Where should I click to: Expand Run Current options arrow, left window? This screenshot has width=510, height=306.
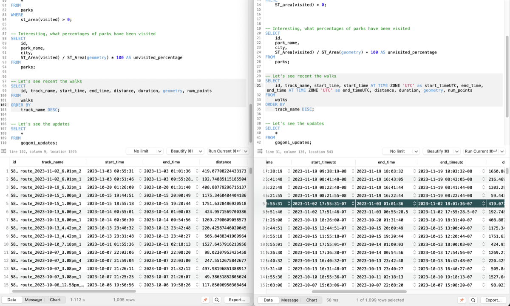[x=245, y=151]
